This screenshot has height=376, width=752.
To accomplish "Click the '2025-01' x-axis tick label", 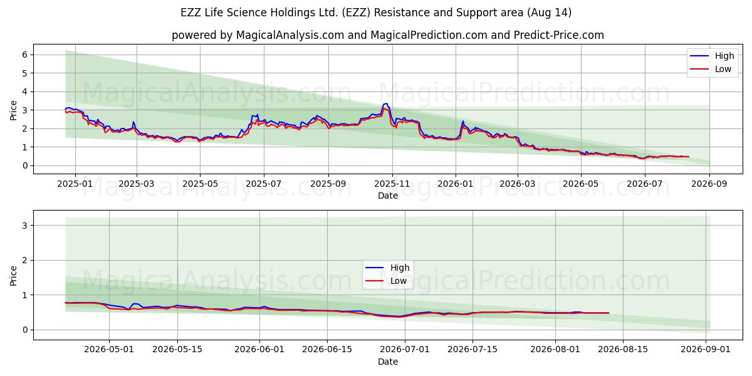I will pos(75,184).
